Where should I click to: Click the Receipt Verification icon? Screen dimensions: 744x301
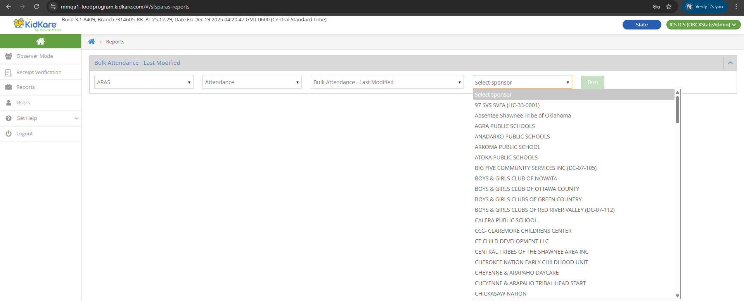(9, 73)
